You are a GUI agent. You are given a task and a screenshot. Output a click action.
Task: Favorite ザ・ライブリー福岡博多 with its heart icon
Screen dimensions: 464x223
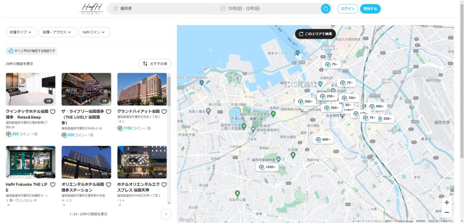tap(108, 111)
